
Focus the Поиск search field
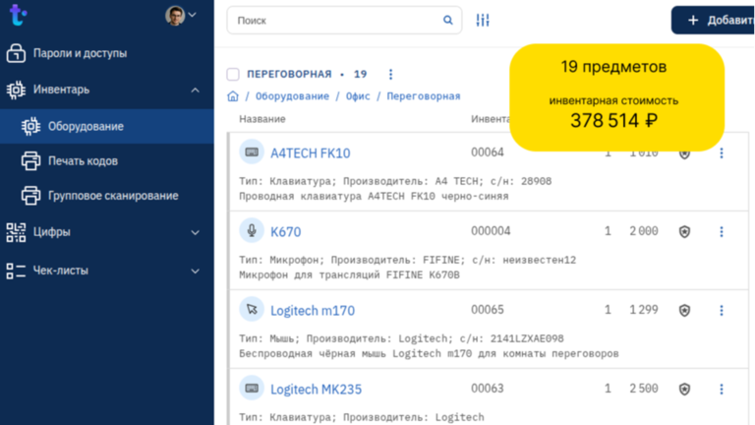pos(344,21)
